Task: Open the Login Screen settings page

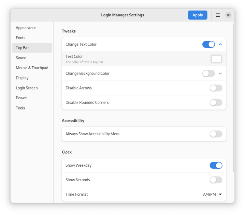Action: 27,88
